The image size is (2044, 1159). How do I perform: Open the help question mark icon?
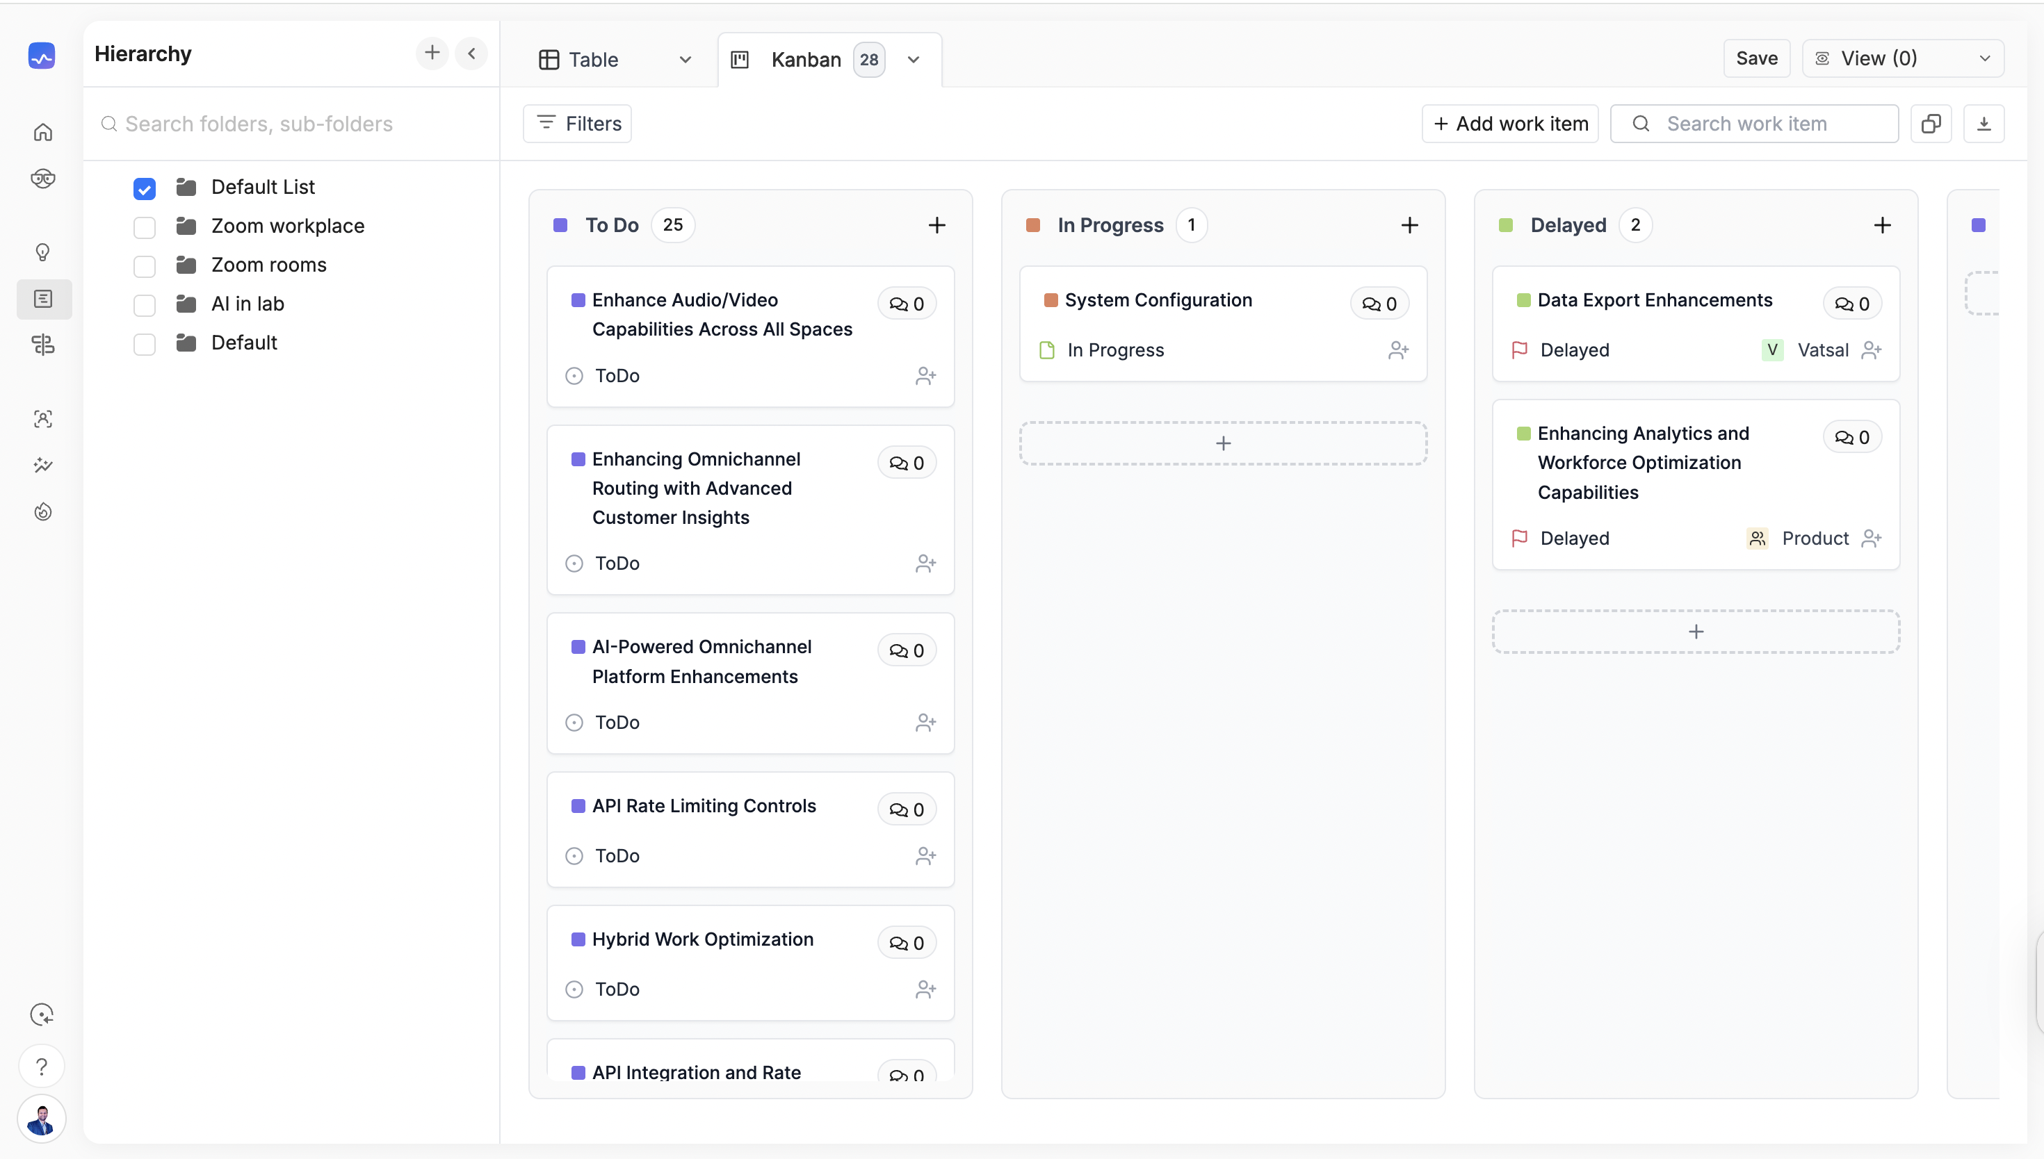pyautogui.click(x=42, y=1067)
